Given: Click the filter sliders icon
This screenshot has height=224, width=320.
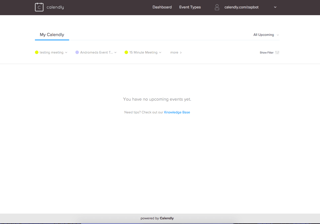Looking at the screenshot, I should click(x=277, y=52).
